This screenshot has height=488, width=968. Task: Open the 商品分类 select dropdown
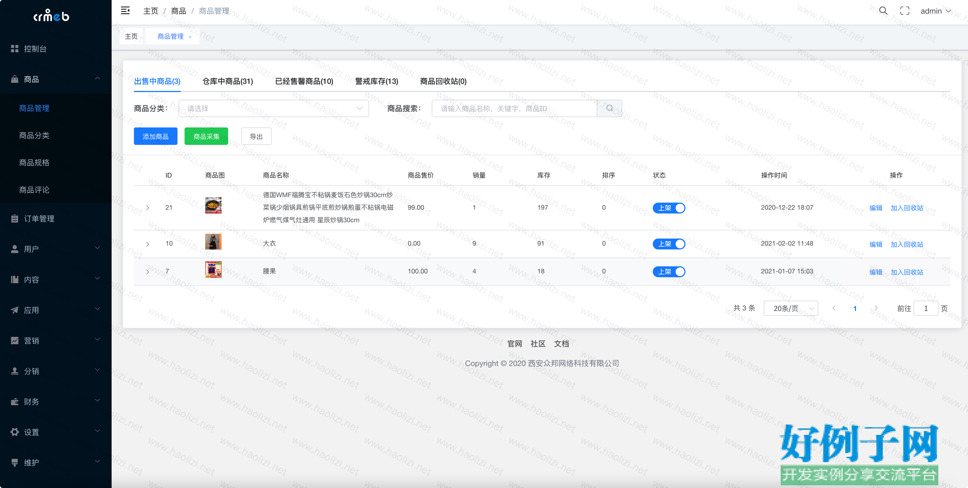coord(273,108)
